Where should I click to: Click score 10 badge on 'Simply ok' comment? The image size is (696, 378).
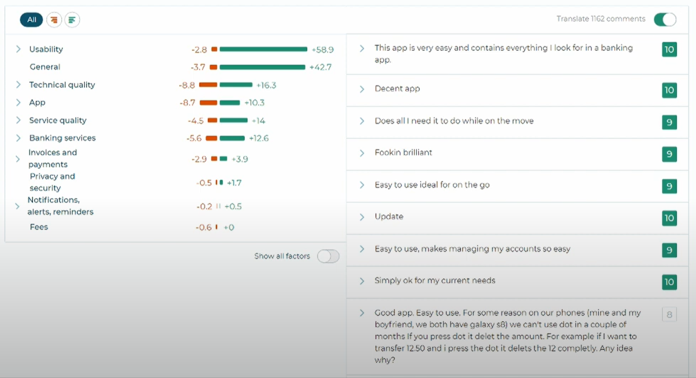point(669,282)
